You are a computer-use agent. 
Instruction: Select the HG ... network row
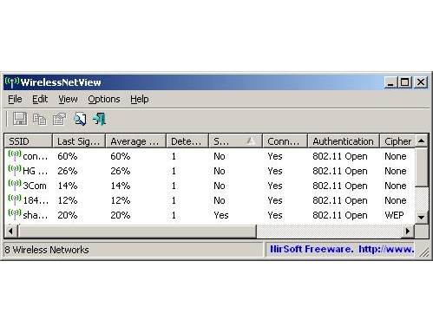coord(209,171)
